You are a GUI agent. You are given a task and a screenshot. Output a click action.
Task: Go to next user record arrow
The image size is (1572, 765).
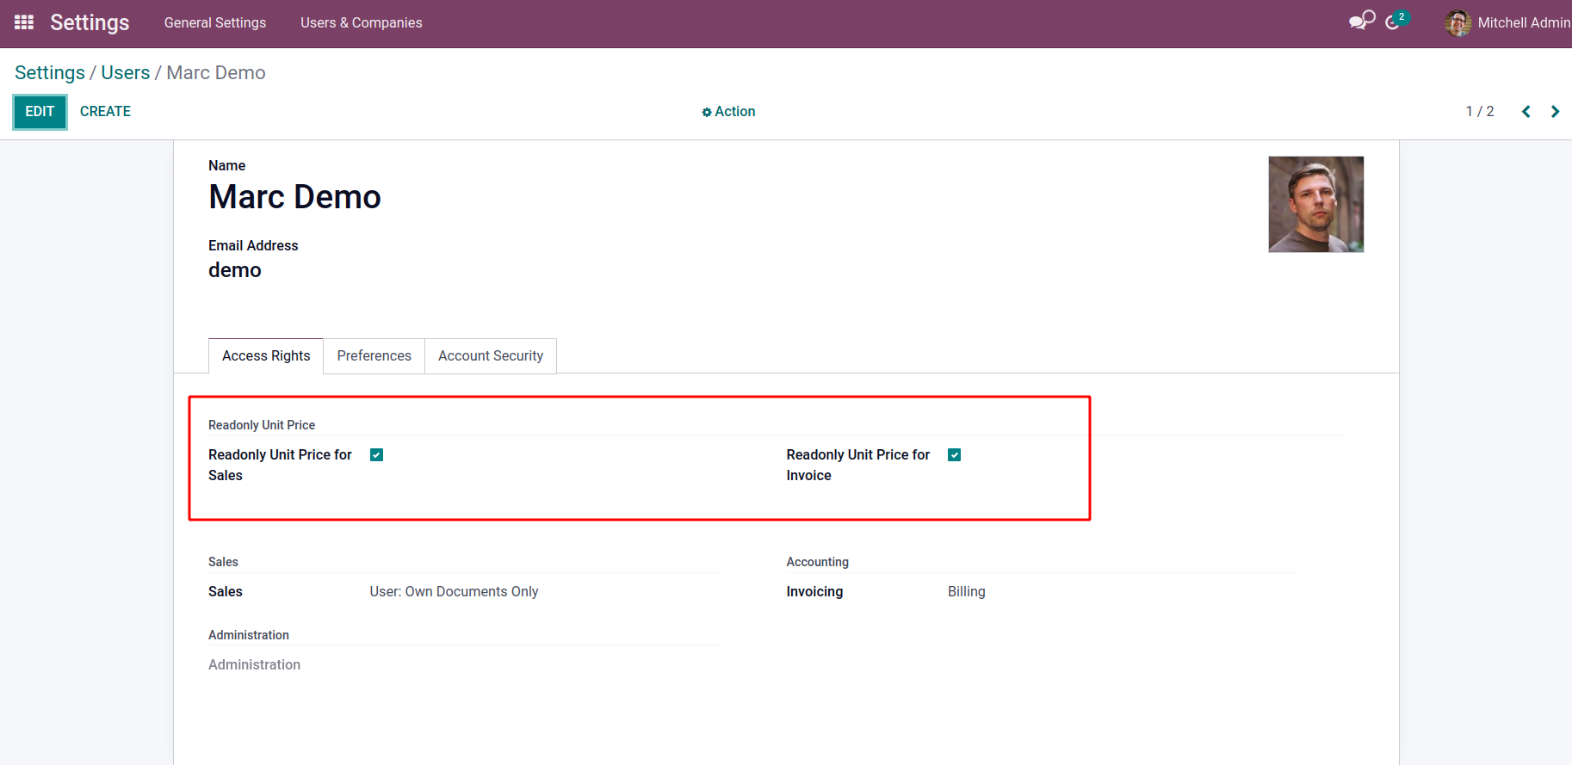1555,112
